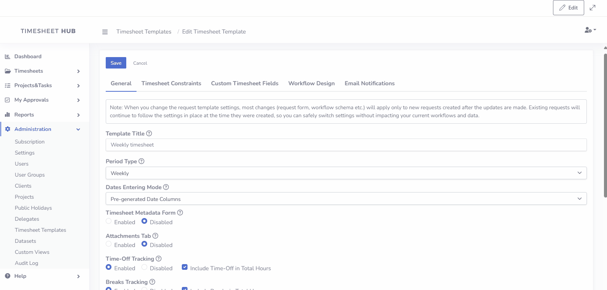The height and width of the screenshot is (290, 607).
Task: Click the Time-Off Tracking help icon
Action: pyautogui.click(x=159, y=259)
